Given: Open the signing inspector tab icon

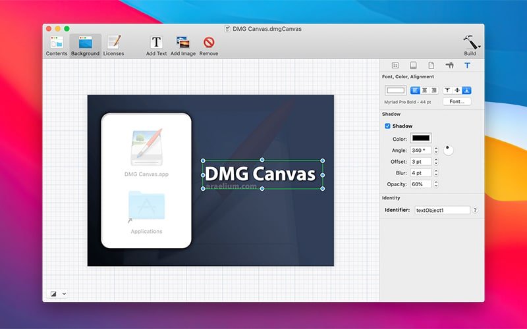Looking at the screenshot, I should [x=449, y=66].
